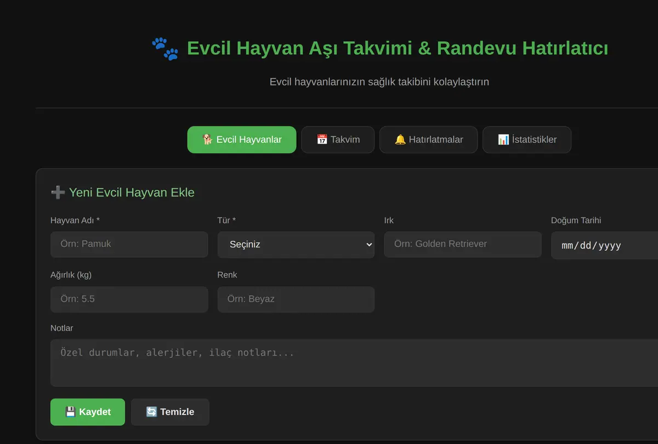Click the Irk label
This screenshot has height=444, width=658.
pos(389,220)
